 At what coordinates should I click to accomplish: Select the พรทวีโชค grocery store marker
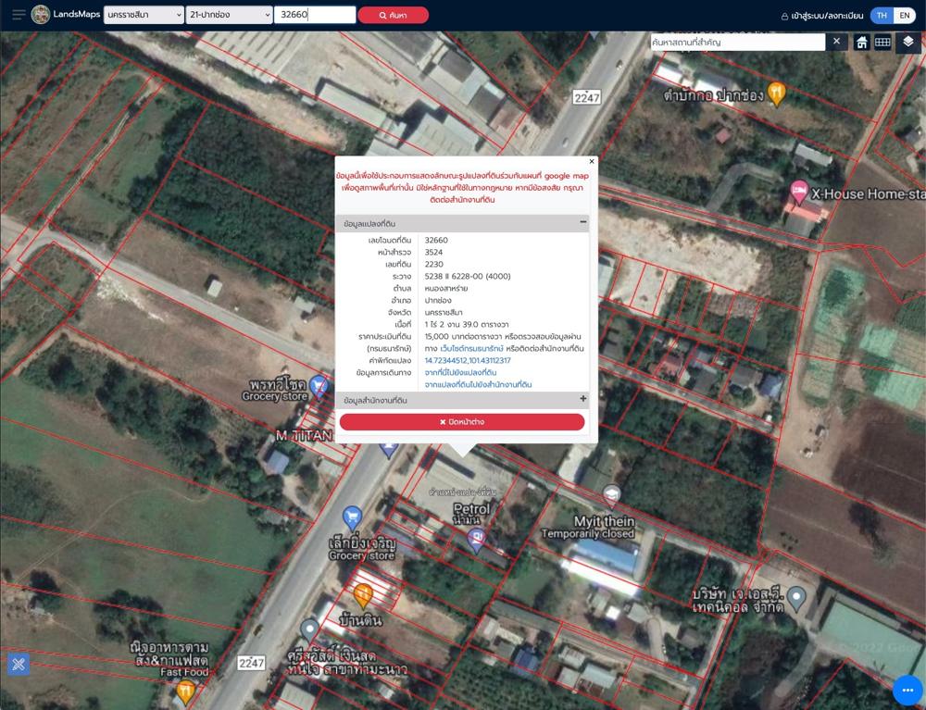[319, 387]
